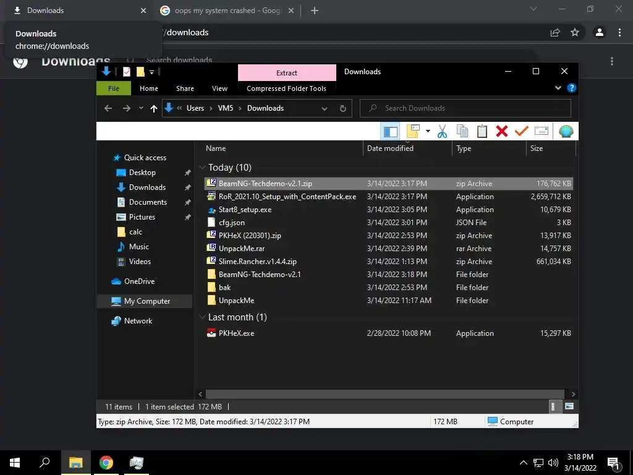Select PKHeX (220301).zip archive

pyautogui.click(x=388, y=236)
